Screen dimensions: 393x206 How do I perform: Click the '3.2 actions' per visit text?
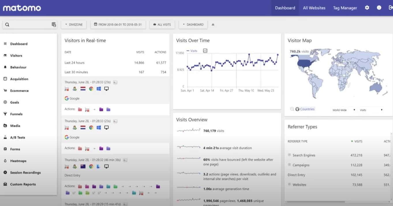click(x=239, y=177)
